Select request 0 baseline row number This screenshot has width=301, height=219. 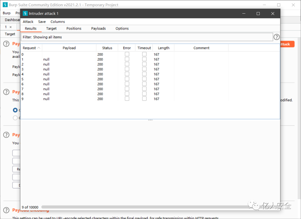pos(23,54)
